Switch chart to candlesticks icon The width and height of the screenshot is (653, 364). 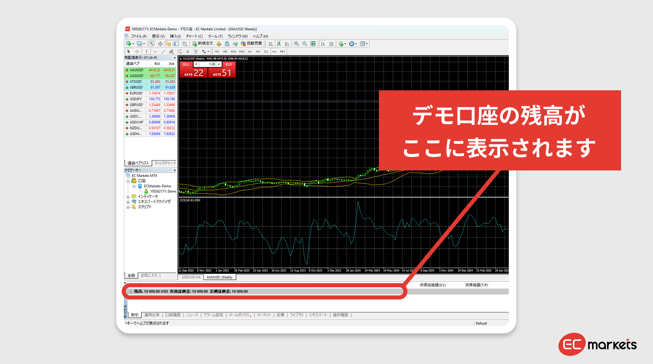pos(279,43)
